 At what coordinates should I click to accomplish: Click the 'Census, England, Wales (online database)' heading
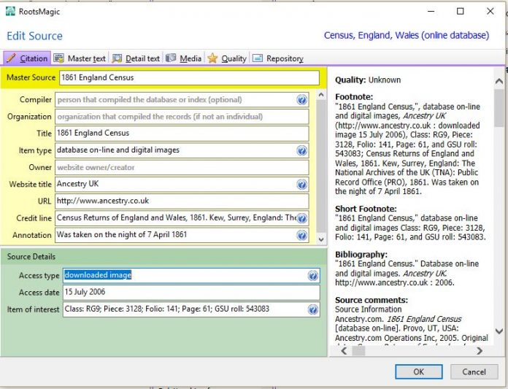point(407,35)
